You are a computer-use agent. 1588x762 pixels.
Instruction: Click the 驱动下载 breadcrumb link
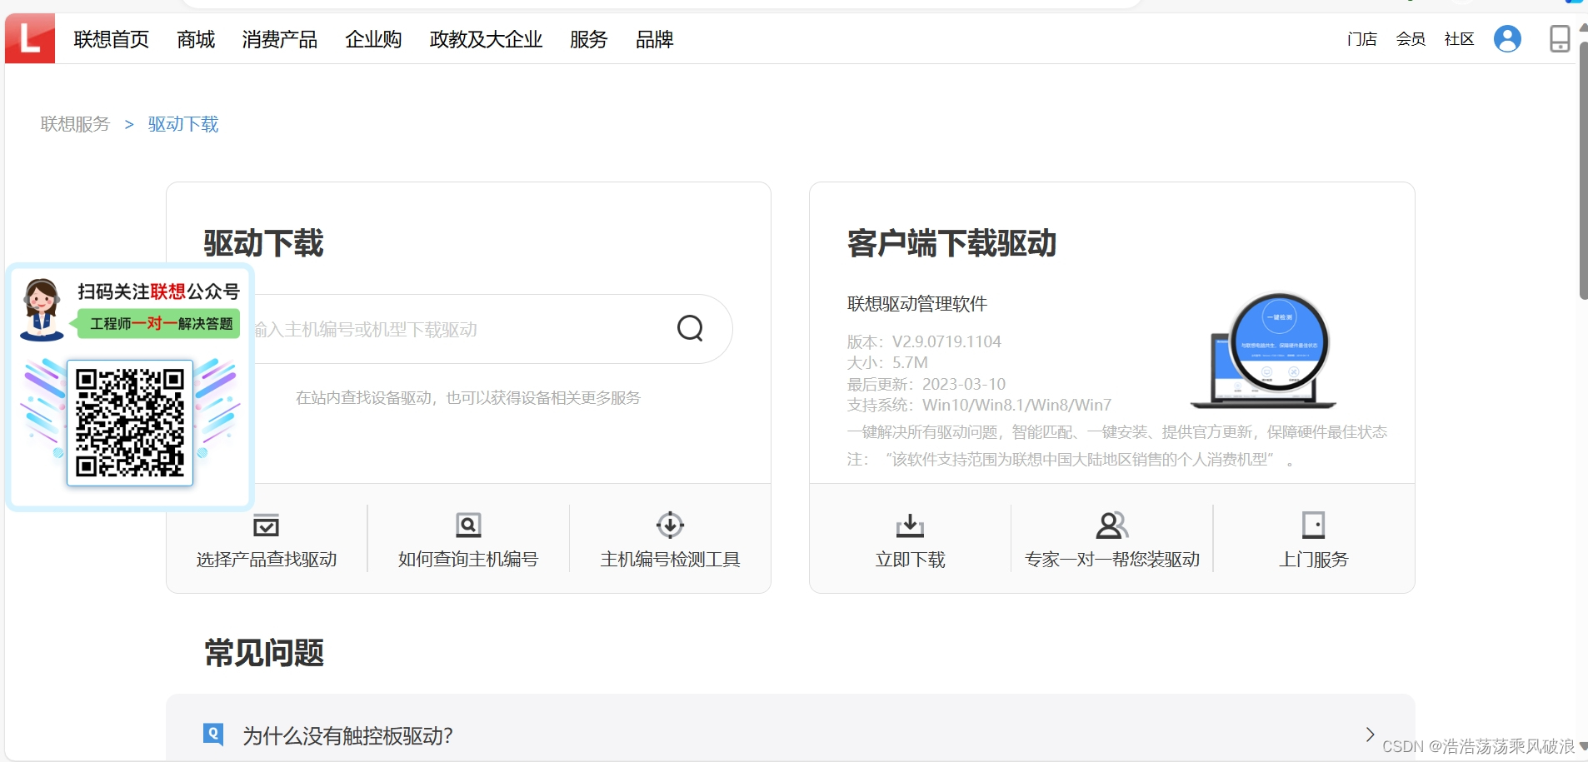pyautogui.click(x=183, y=124)
